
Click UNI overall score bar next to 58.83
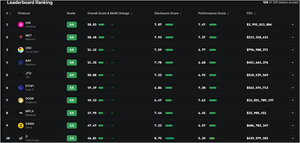(103, 25)
